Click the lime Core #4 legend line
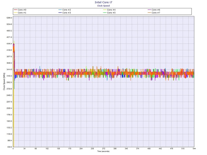This screenshot has width=207, height=155. (x=105, y=10)
